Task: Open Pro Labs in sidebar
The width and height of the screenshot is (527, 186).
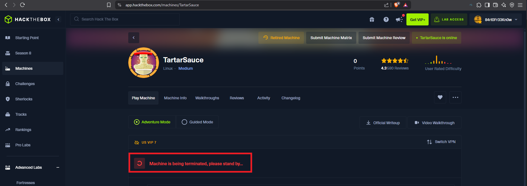Action: (33, 145)
